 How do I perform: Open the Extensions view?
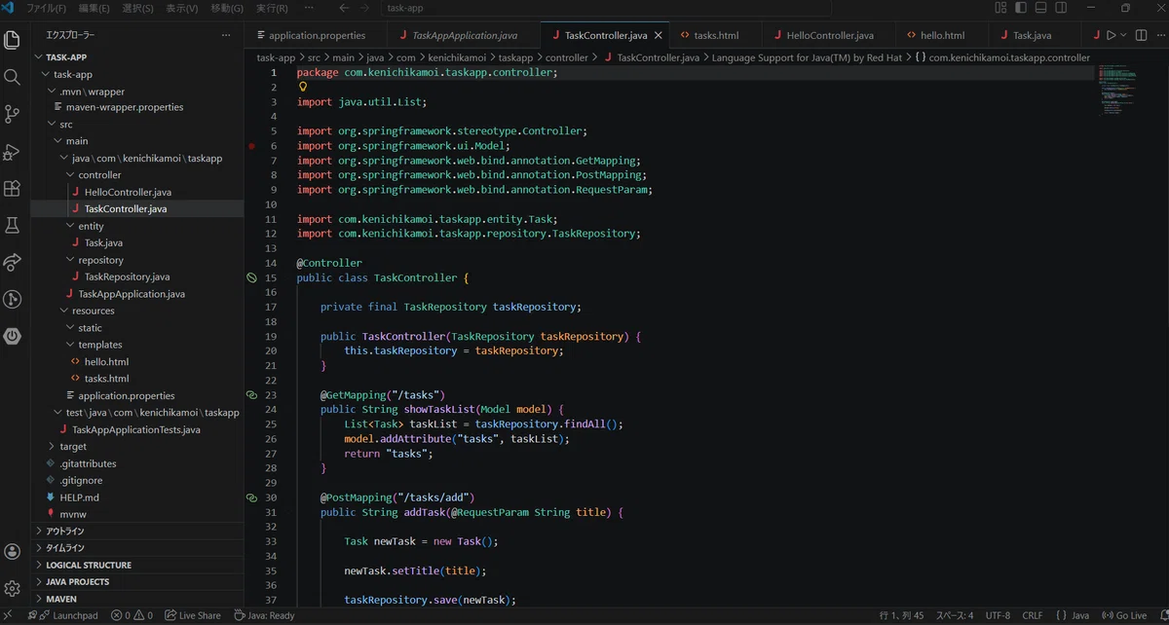coord(13,188)
